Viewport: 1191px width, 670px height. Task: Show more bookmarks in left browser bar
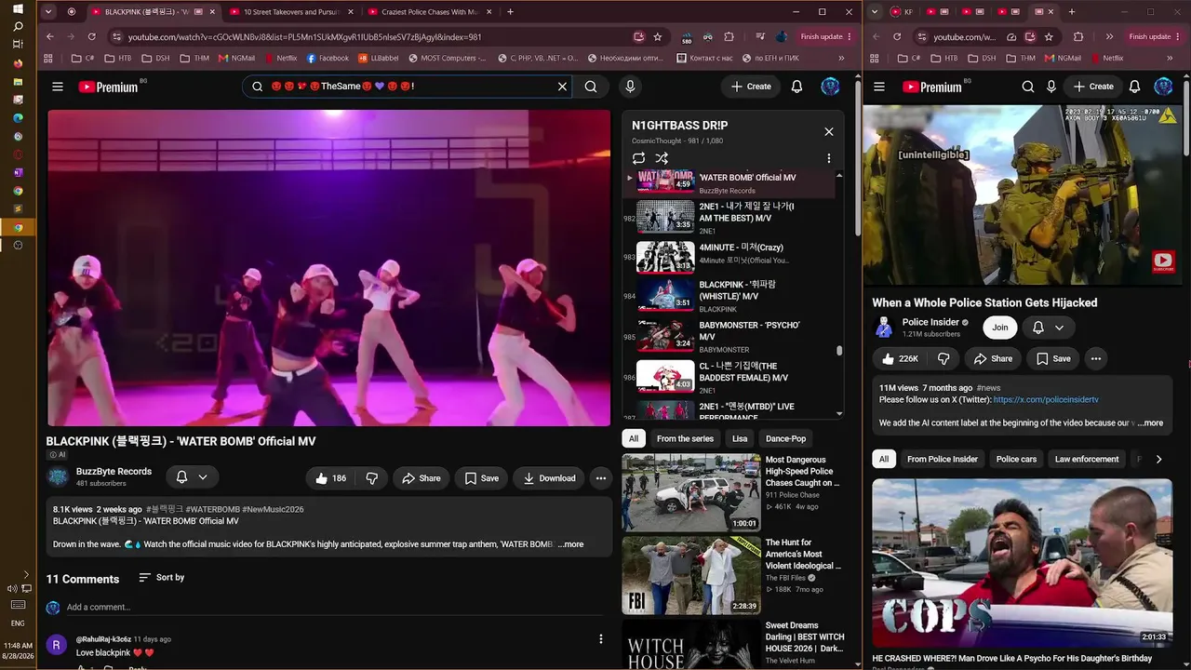coord(842,58)
